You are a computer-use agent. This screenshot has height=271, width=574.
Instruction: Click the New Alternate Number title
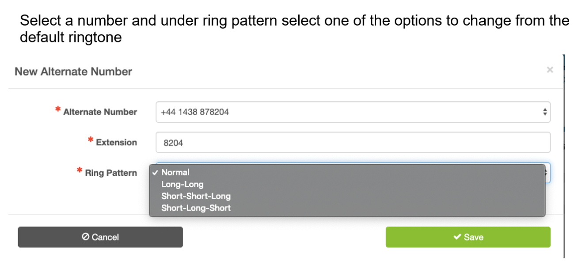click(x=73, y=72)
